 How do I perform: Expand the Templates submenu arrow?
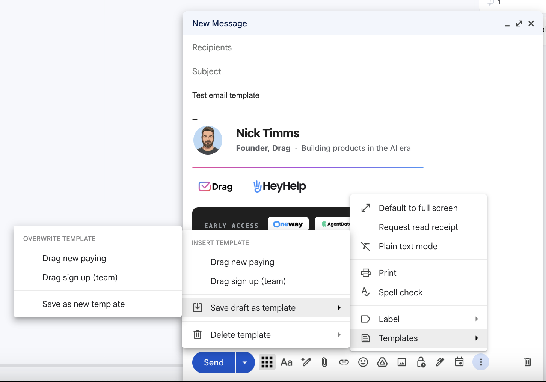(x=477, y=338)
